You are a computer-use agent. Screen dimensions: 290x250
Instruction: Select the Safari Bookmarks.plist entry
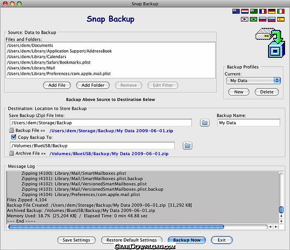coord(111,62)
